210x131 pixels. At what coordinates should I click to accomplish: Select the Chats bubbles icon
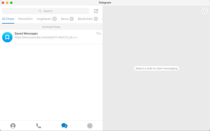pos(64,126)
